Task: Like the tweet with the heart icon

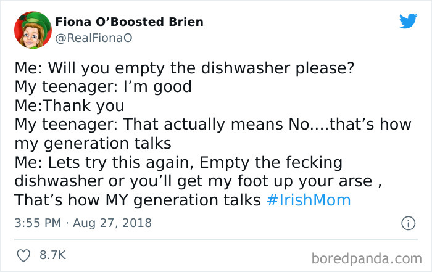Action: [x=23, y=255]
